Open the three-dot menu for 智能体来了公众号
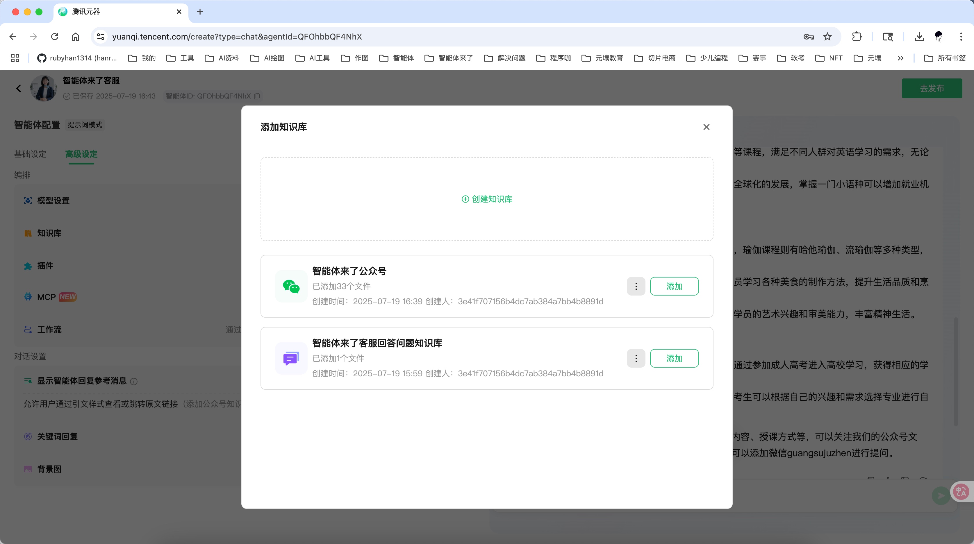The height and width of the screenshot is (544, 974). click(x=636, y=286)
